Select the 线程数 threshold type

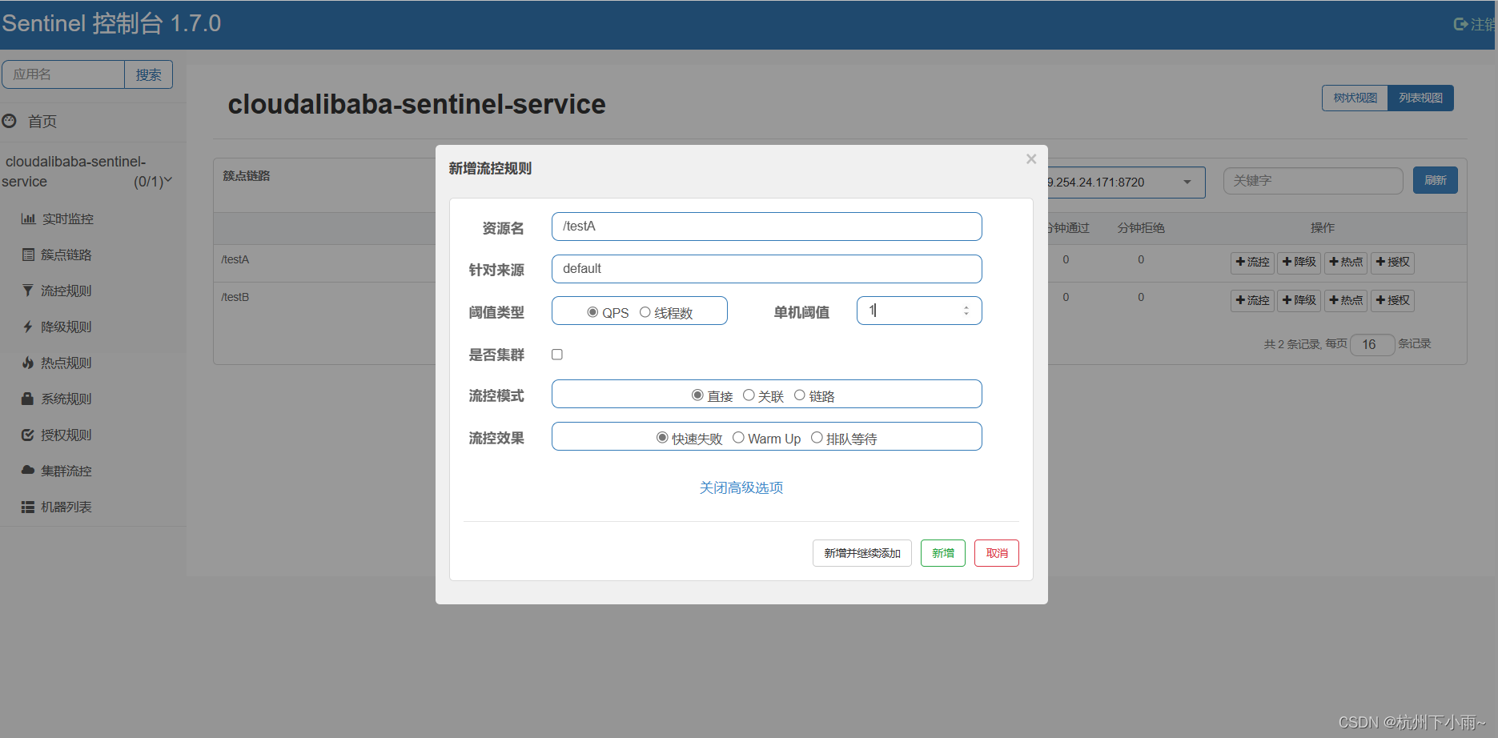pyautogui.click(x=645, y=312)
